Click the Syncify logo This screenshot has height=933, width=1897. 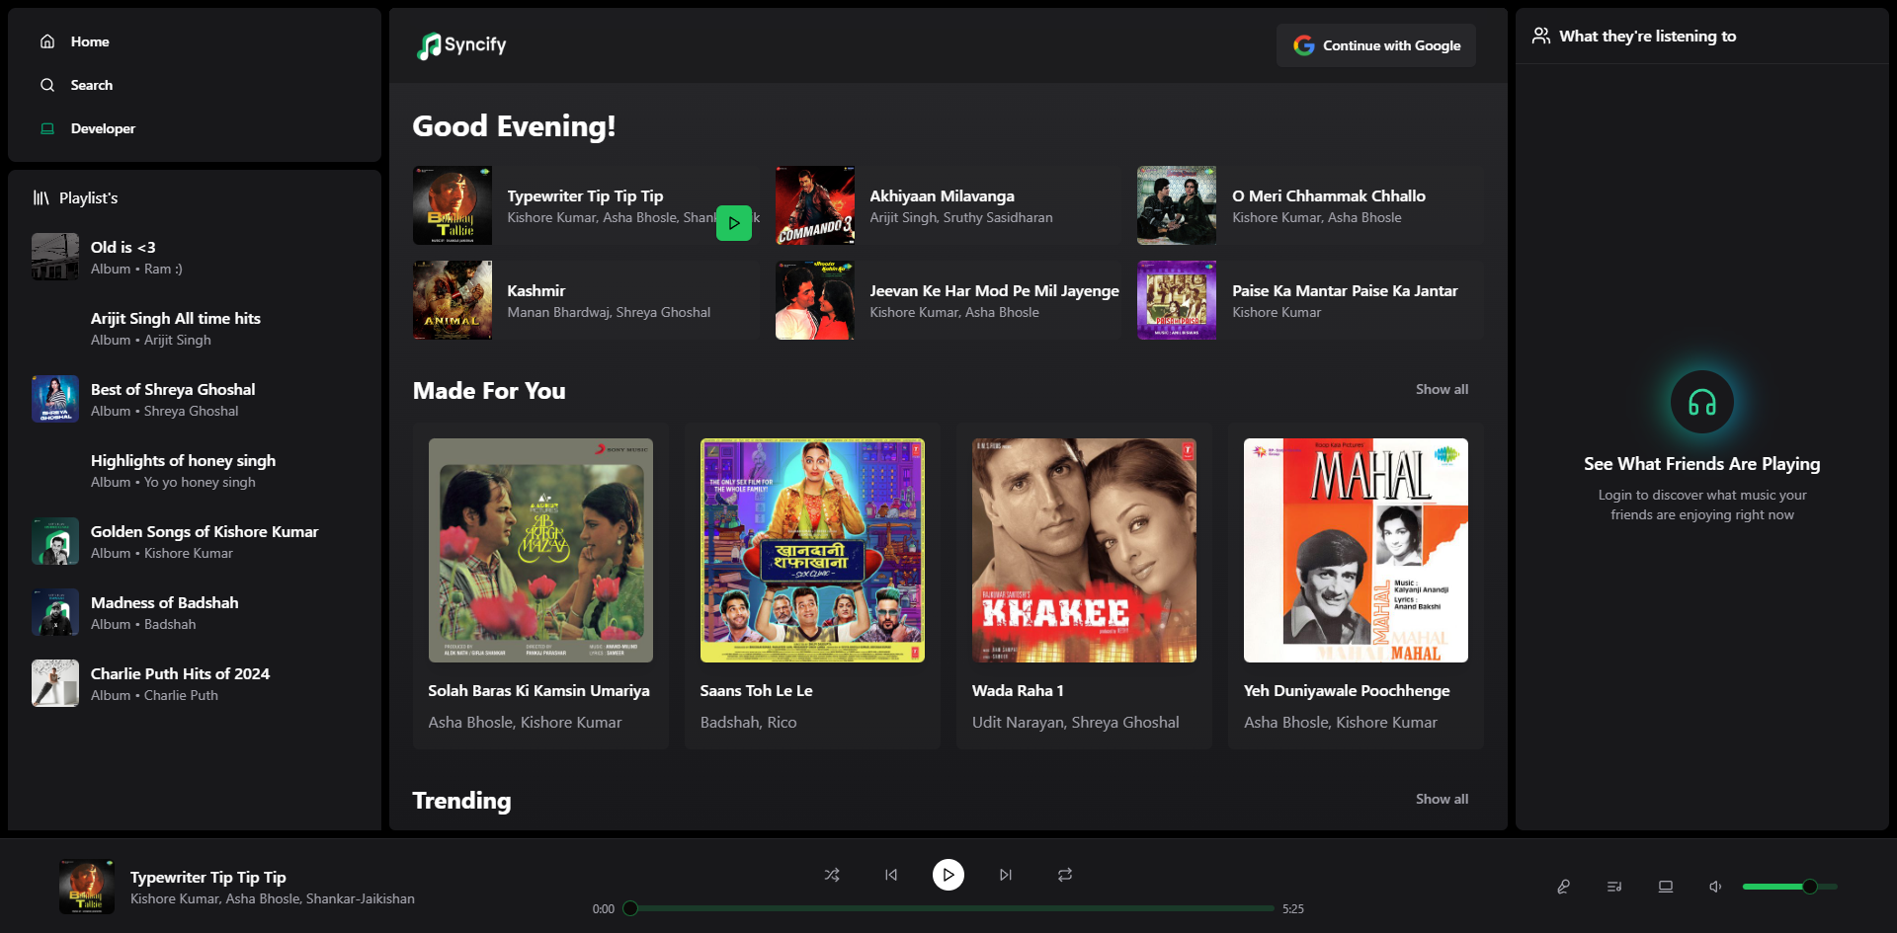461,45
